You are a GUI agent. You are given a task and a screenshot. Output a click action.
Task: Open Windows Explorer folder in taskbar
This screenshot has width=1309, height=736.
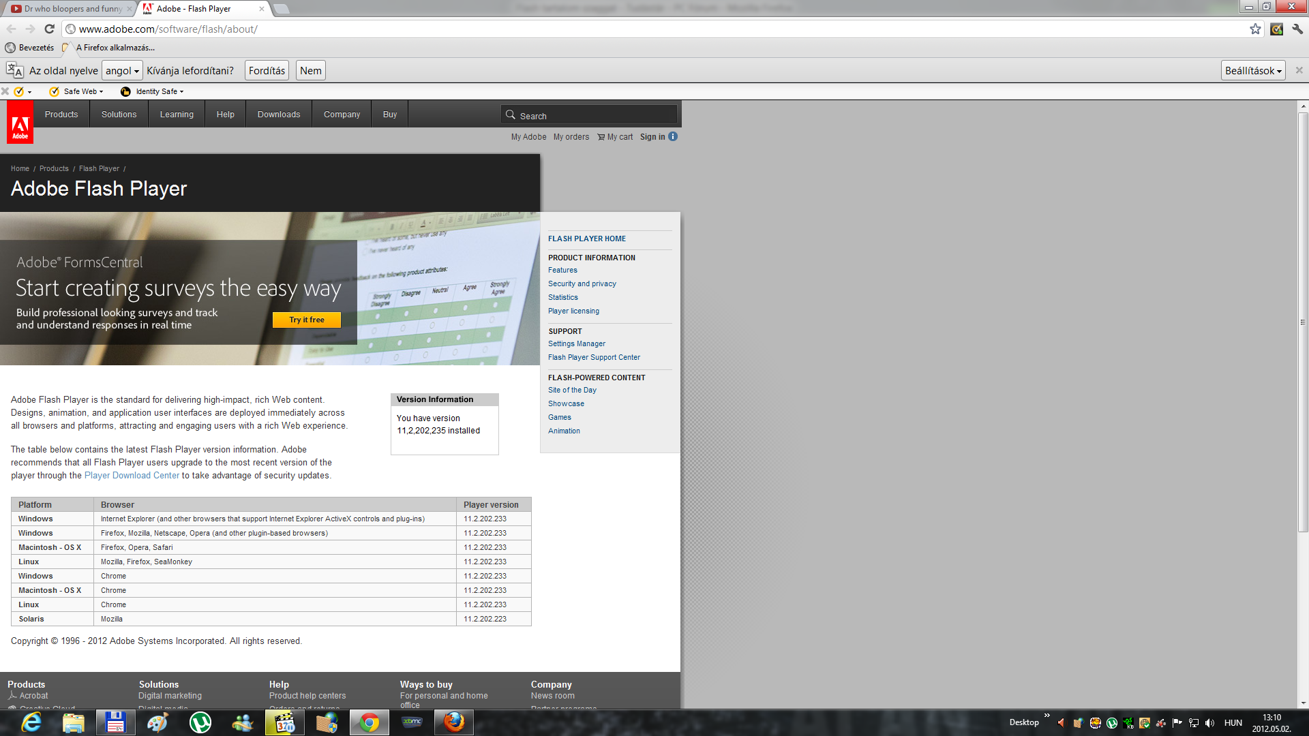[x=74, y=722]
